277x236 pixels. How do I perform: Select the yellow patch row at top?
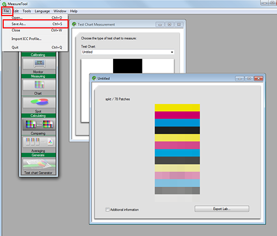point(177,108)
